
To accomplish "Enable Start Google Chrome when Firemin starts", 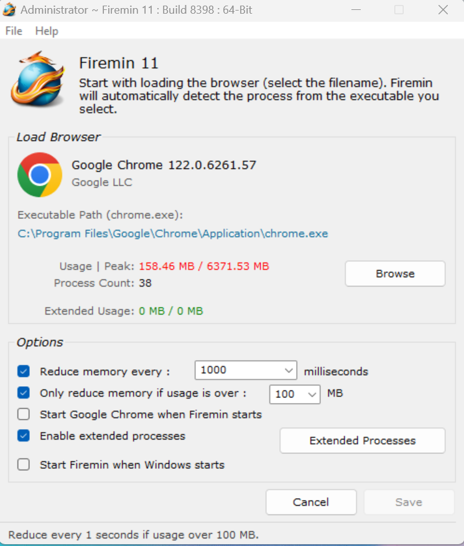I will point(24,414).
